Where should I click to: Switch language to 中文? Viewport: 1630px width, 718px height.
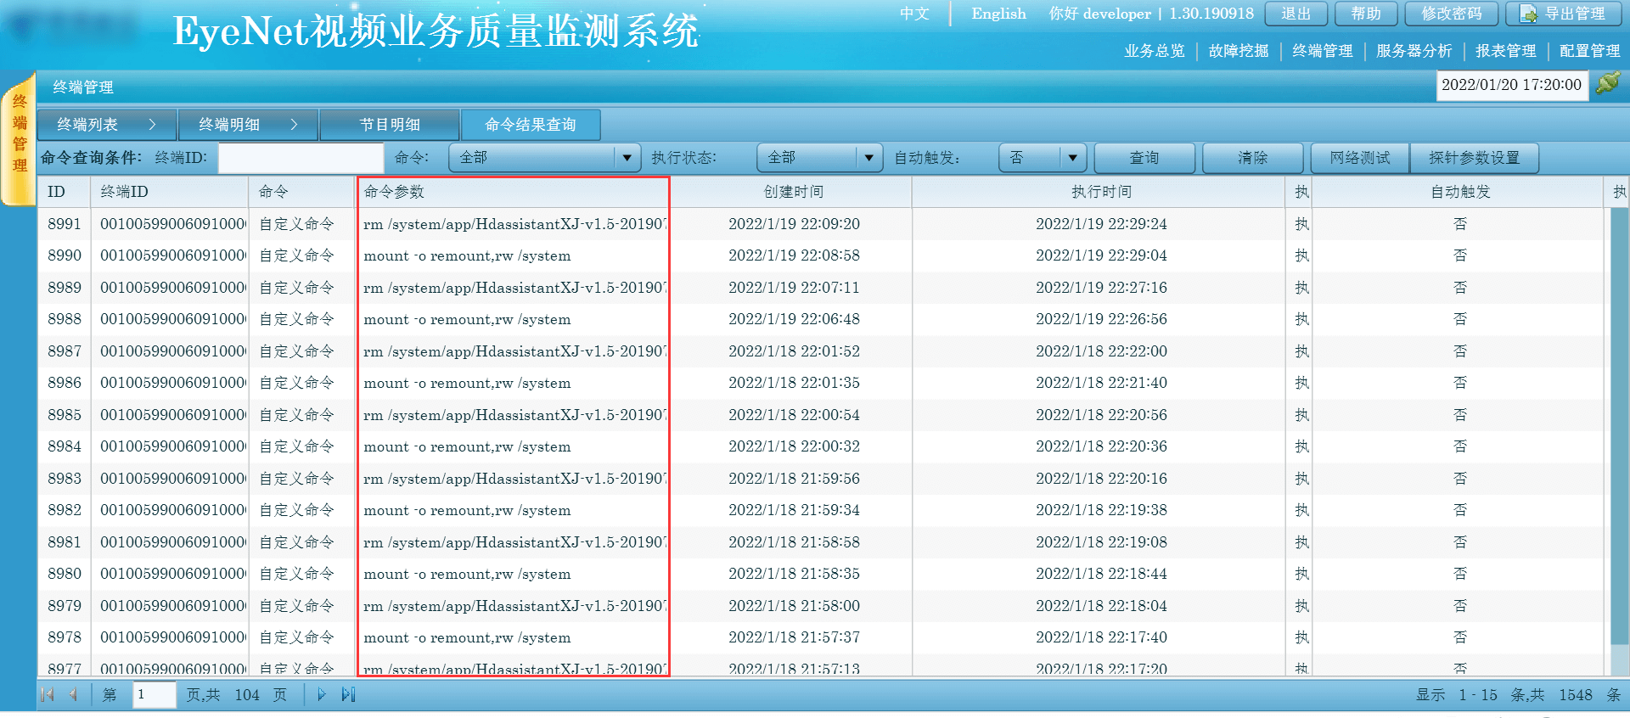tap(914, 14)
